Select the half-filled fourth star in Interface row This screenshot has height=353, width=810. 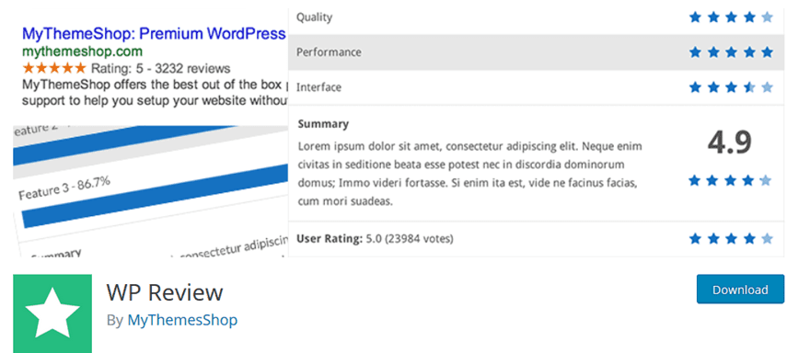click(x=749, y=87)
